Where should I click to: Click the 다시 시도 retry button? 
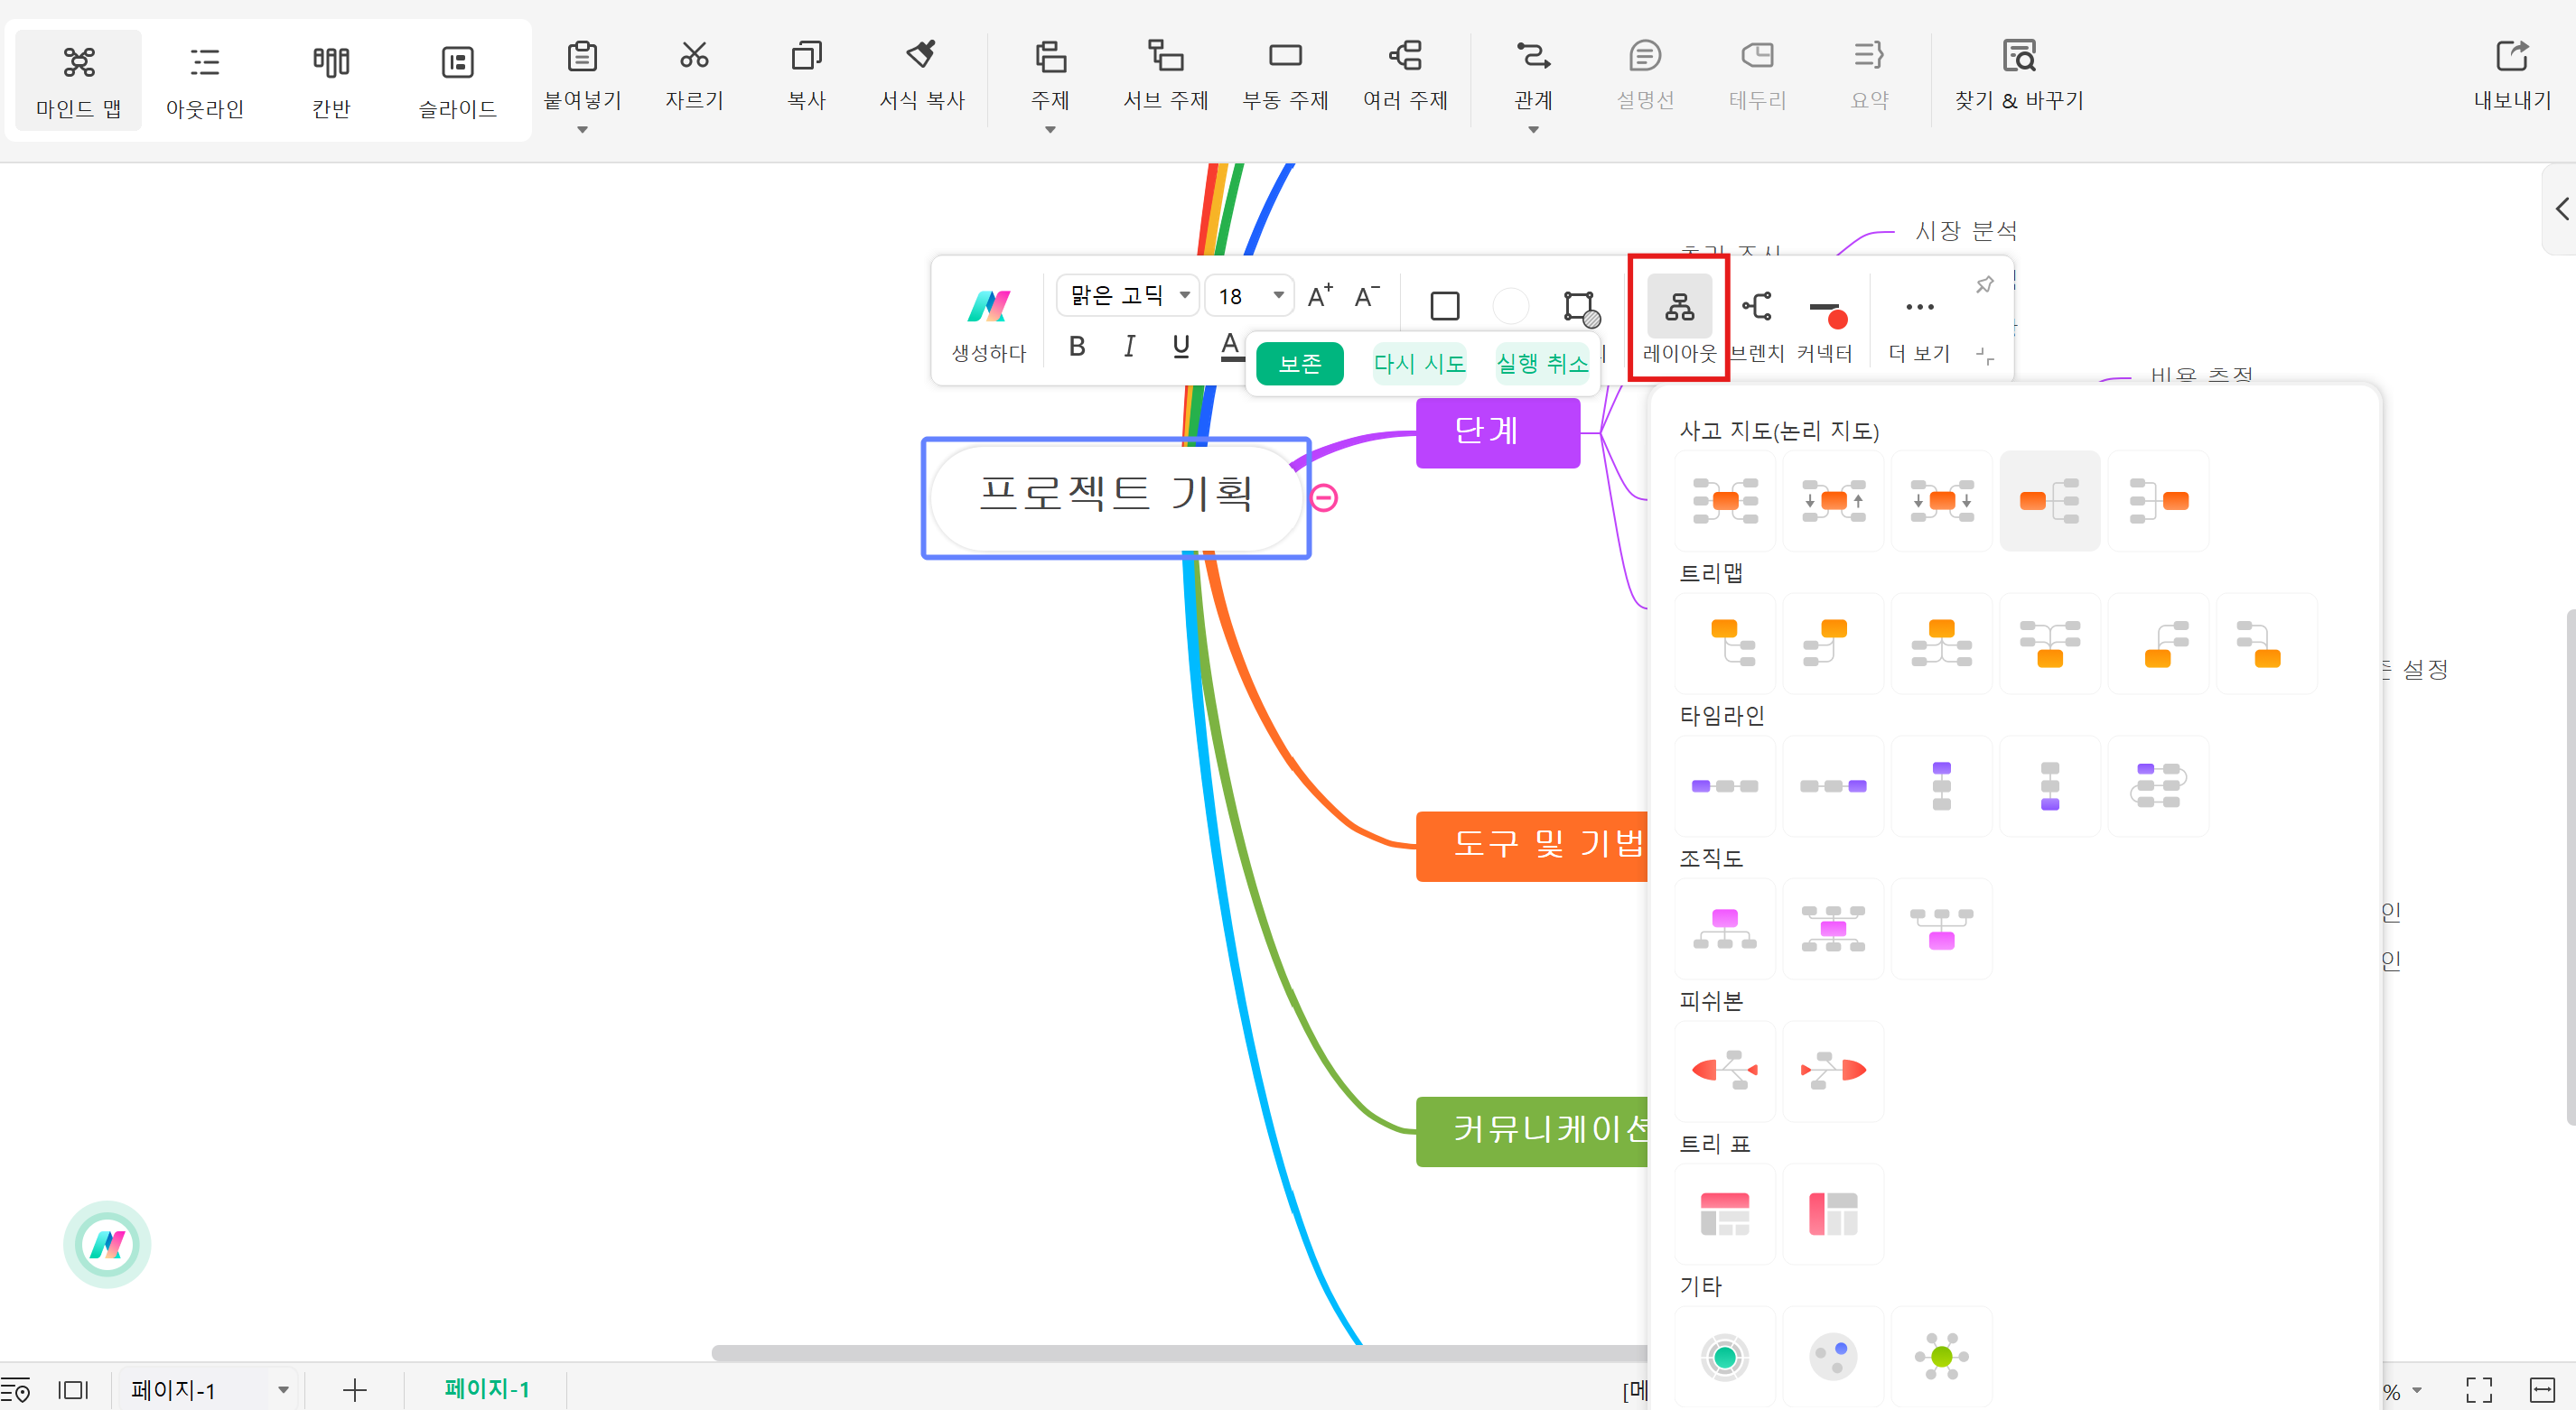(1419, 364)
